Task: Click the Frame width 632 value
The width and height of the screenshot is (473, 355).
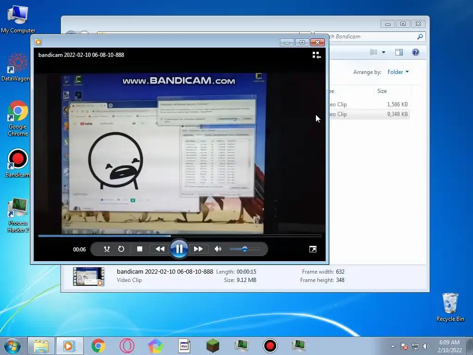Action: (340, 272)
